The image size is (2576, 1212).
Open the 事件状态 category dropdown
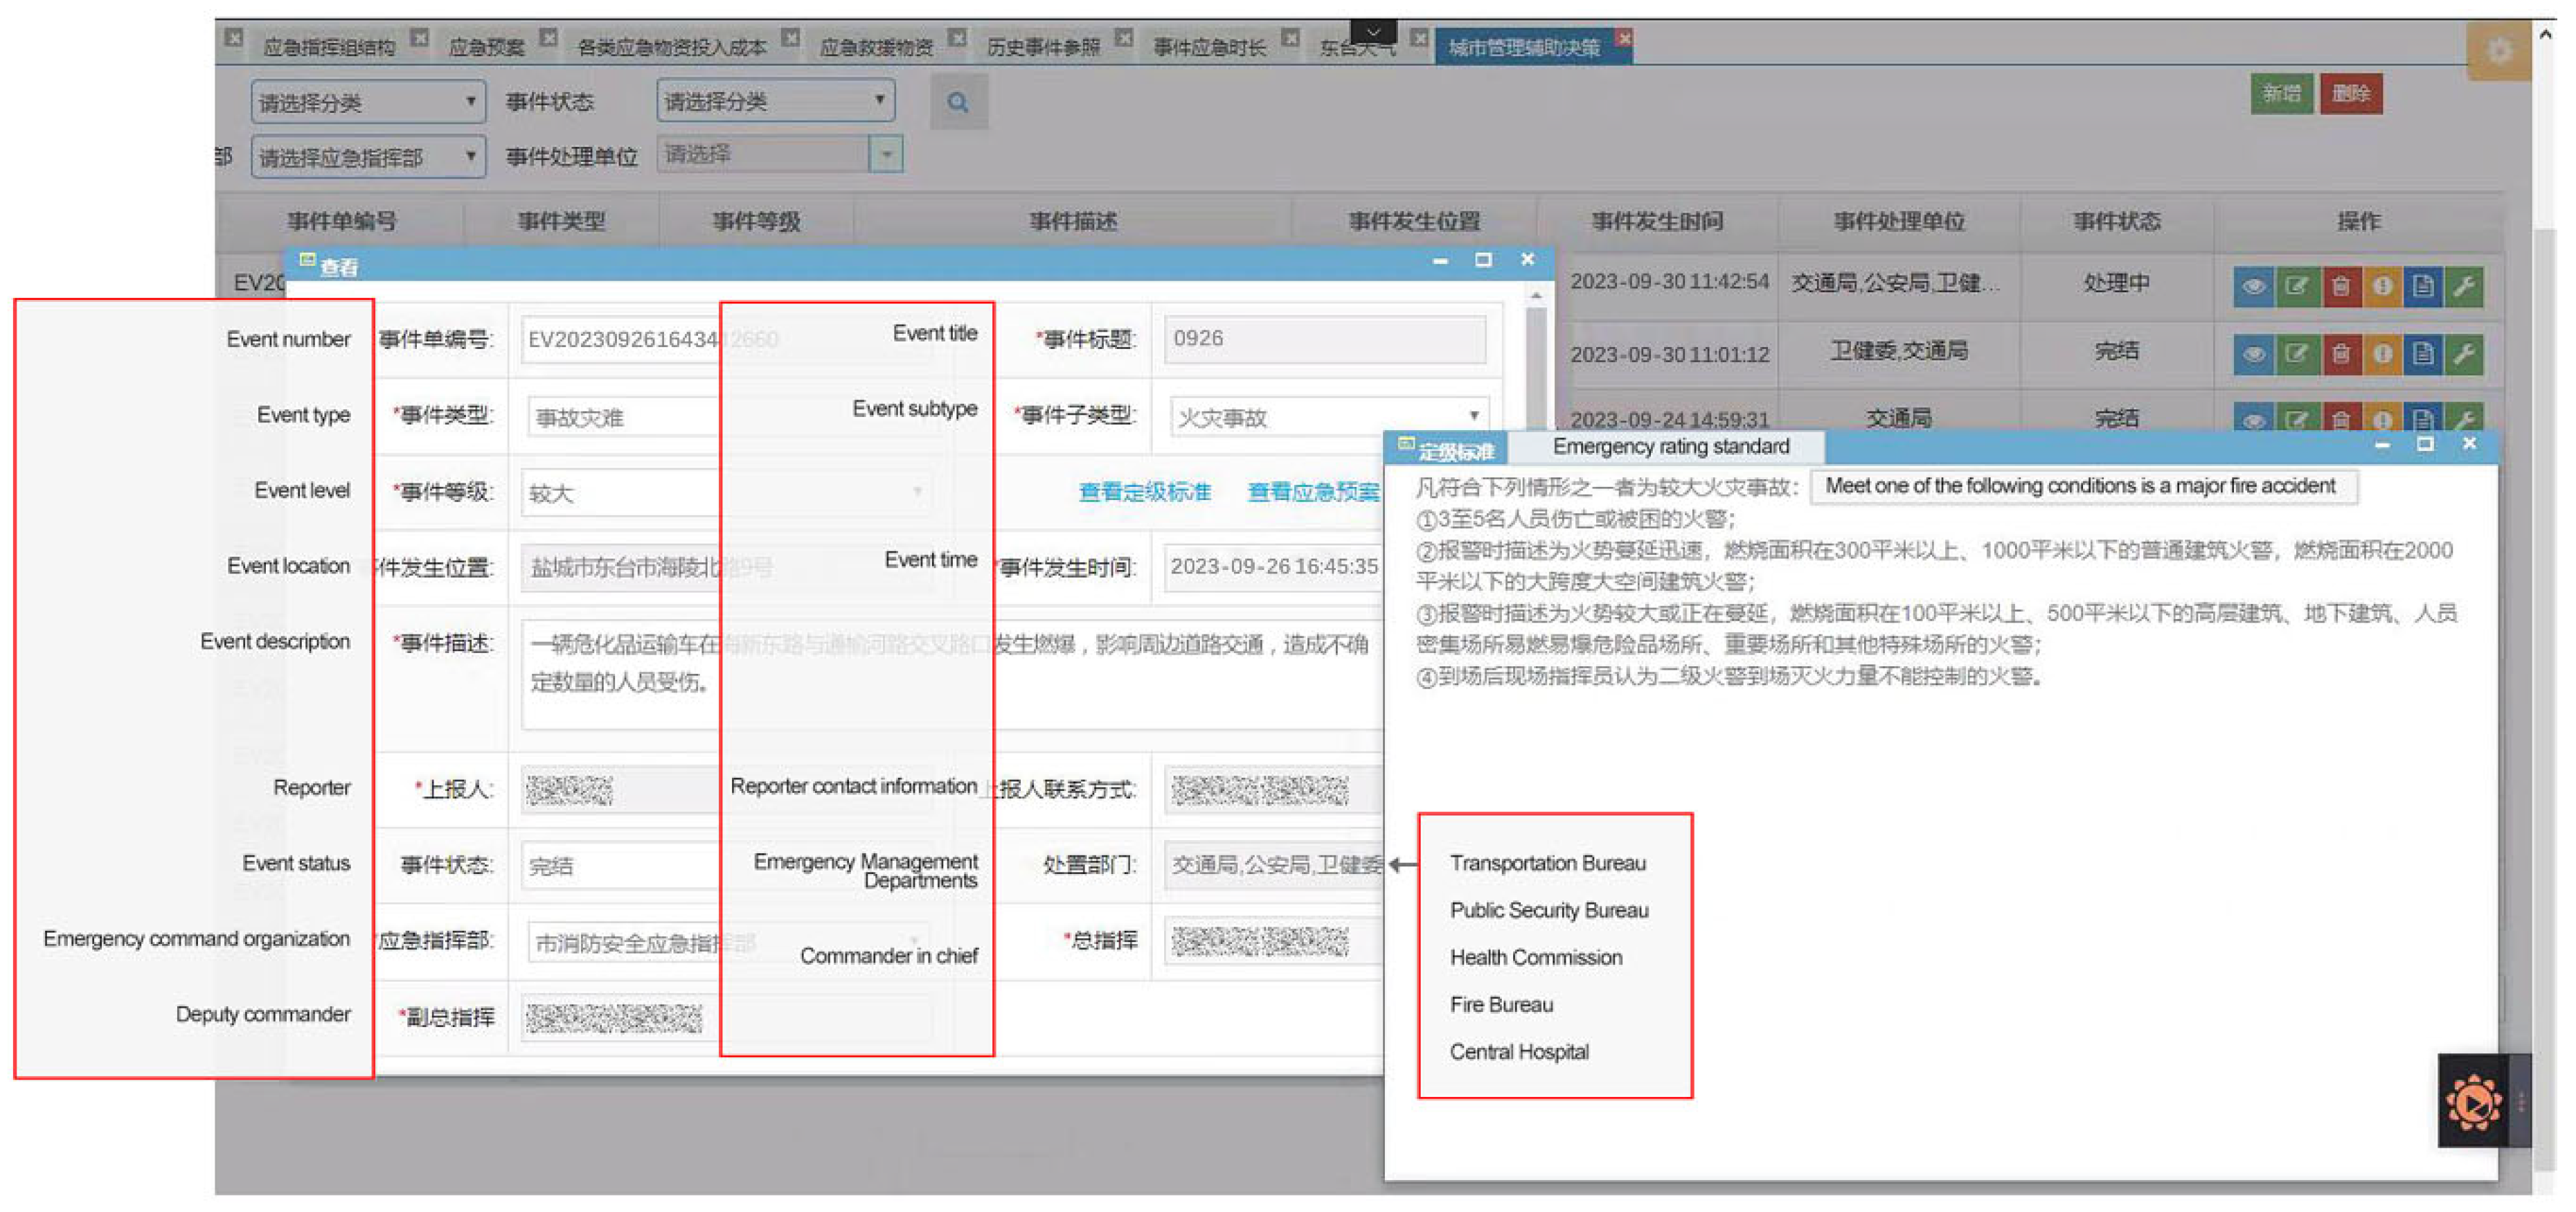pyautogui.click(x=775, y=101)
